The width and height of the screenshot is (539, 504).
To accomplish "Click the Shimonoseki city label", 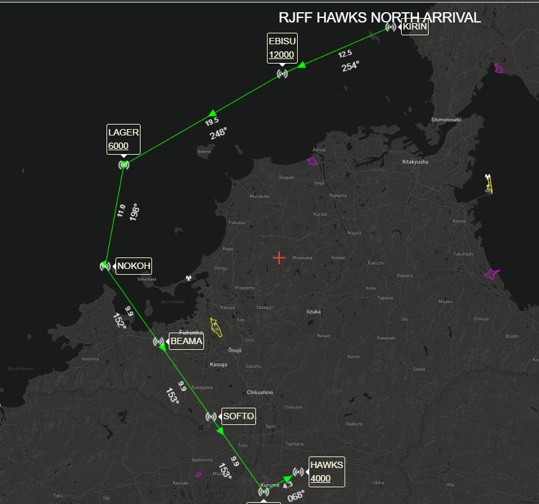I will pyautogui.click(x=446, y=119).
